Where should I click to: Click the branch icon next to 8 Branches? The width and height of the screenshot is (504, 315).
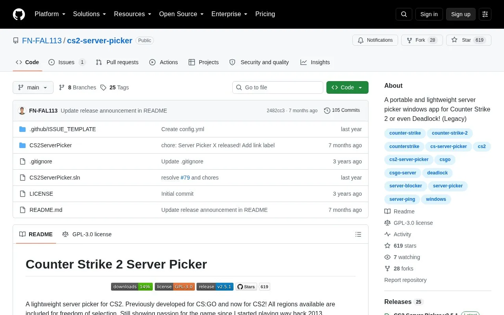click(x=62, y=87)
